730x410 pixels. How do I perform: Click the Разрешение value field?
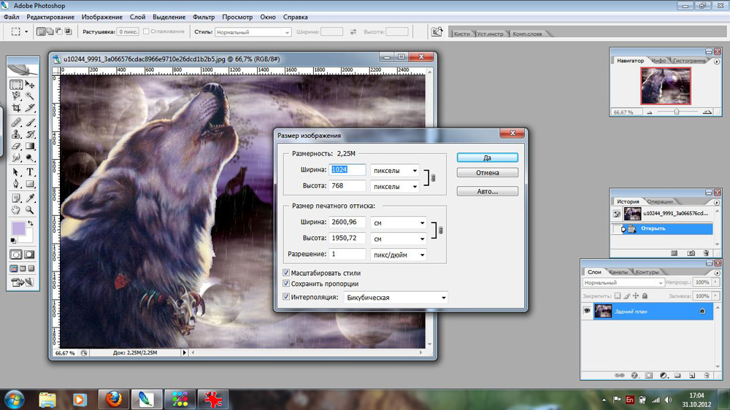coord(347,254)
